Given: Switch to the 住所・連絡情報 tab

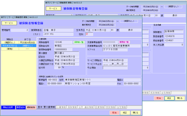Looking at the screenshot, I should click(86, 107).
